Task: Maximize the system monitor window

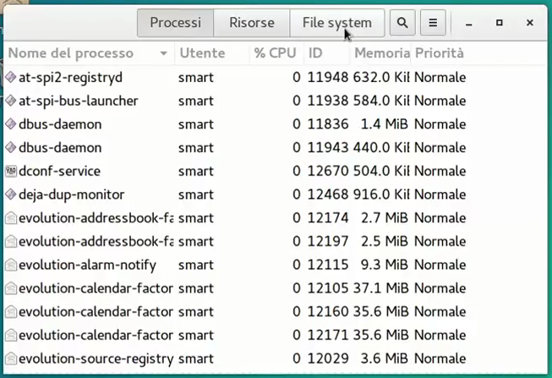Action: [499, 23]
